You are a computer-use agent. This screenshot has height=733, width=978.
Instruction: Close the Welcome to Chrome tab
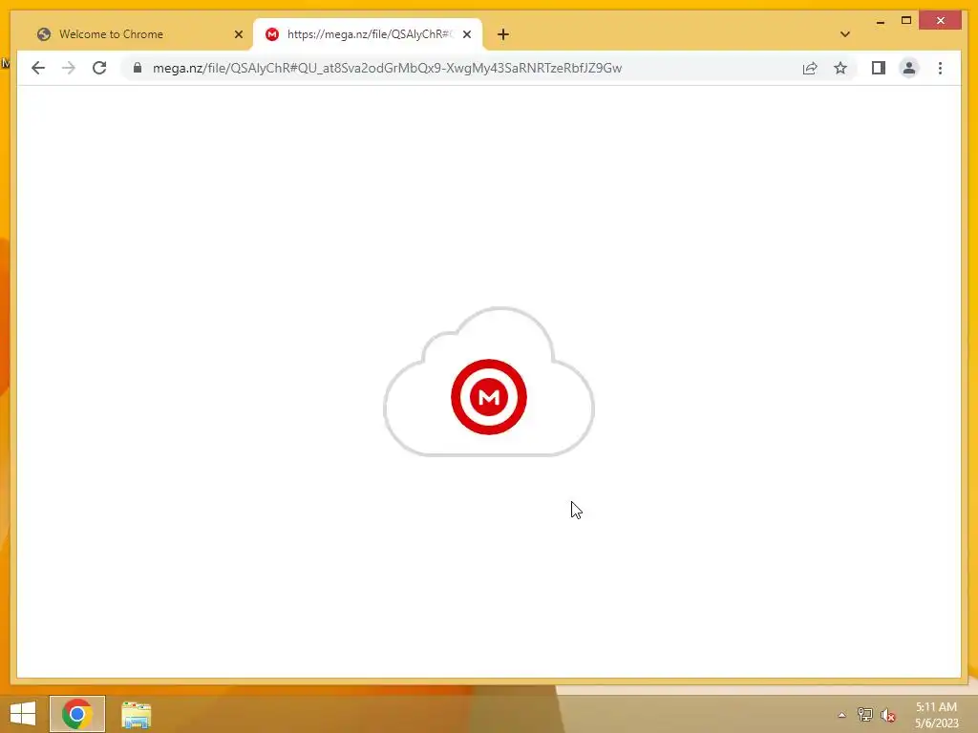(x=238, y=34)
